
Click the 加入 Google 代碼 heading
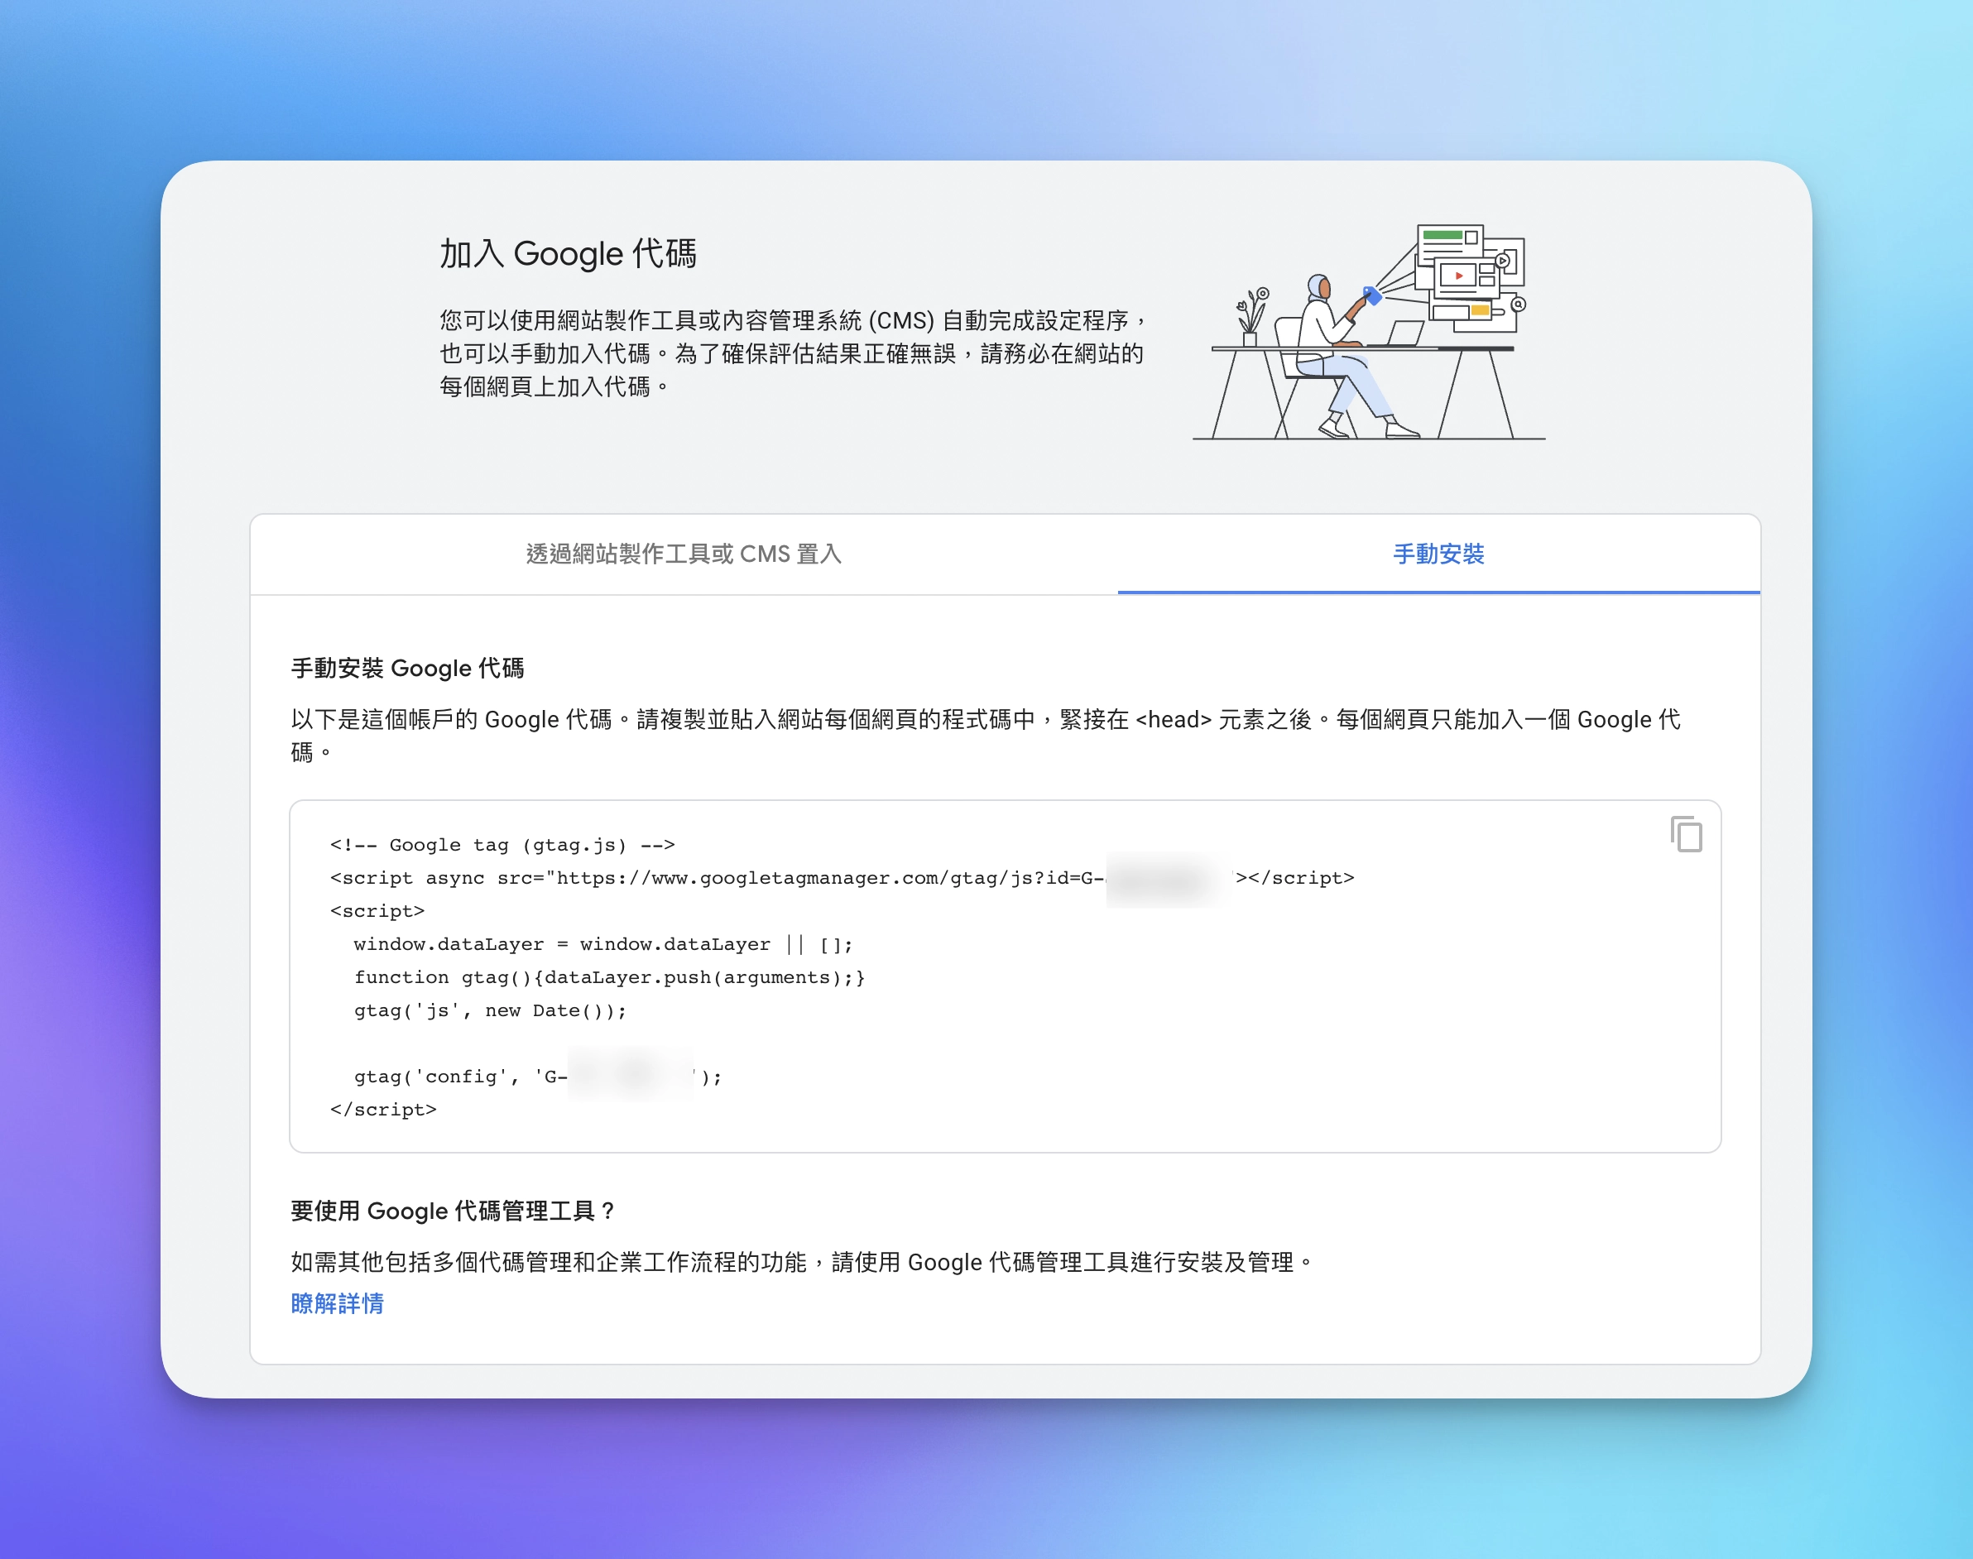[x=568, y=253]
